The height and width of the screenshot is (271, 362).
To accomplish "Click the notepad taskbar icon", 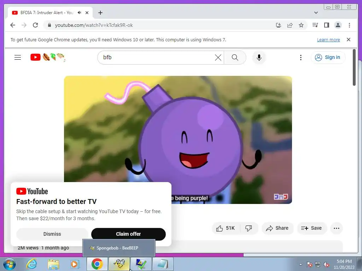I will (163, 264).
